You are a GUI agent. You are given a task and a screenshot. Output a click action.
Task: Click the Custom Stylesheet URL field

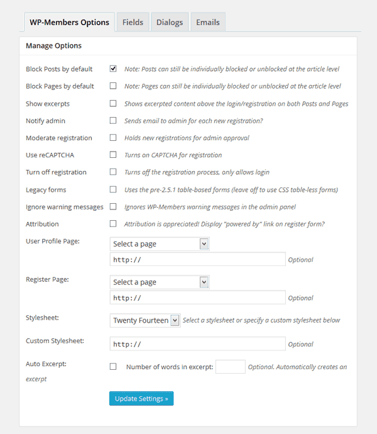pos(197,344)
